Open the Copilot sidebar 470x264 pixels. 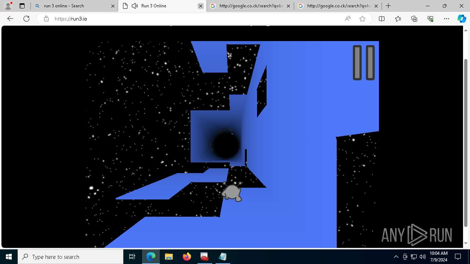(462, 19)
